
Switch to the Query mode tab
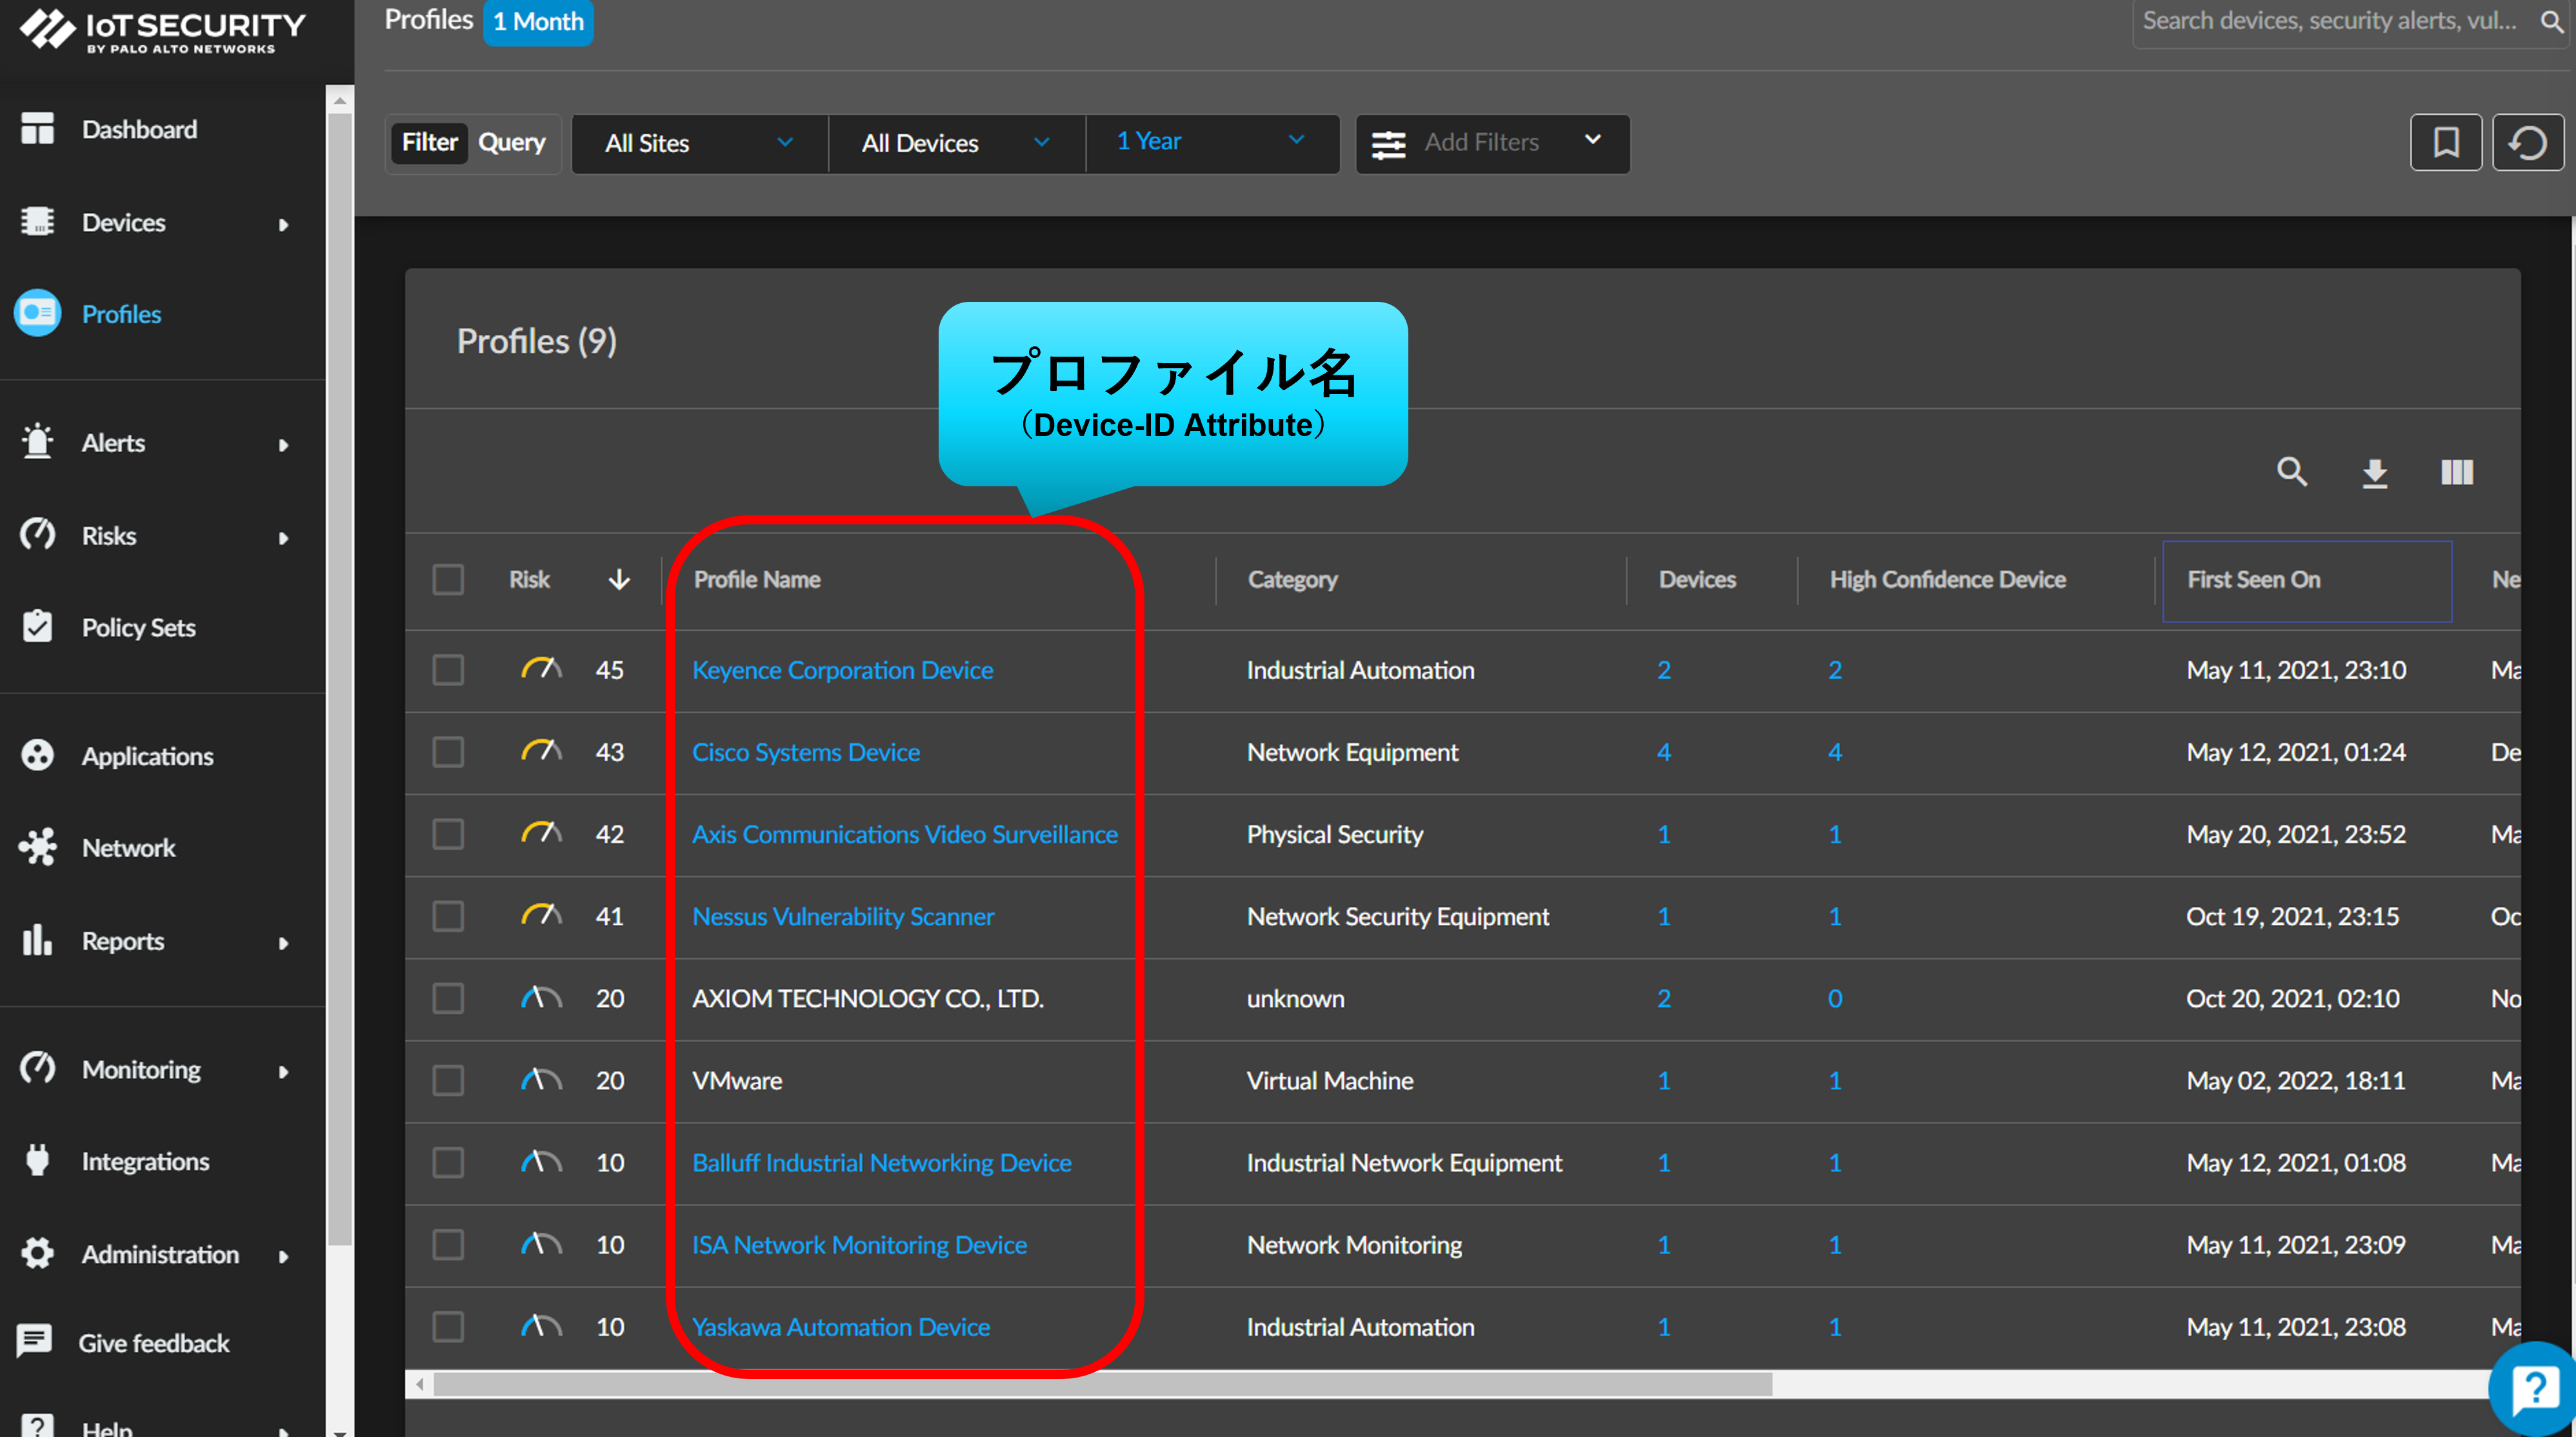point(512,142)
